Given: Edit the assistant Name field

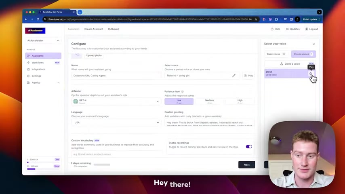Looking at the screenshot, I should click(x=116, y=76).
